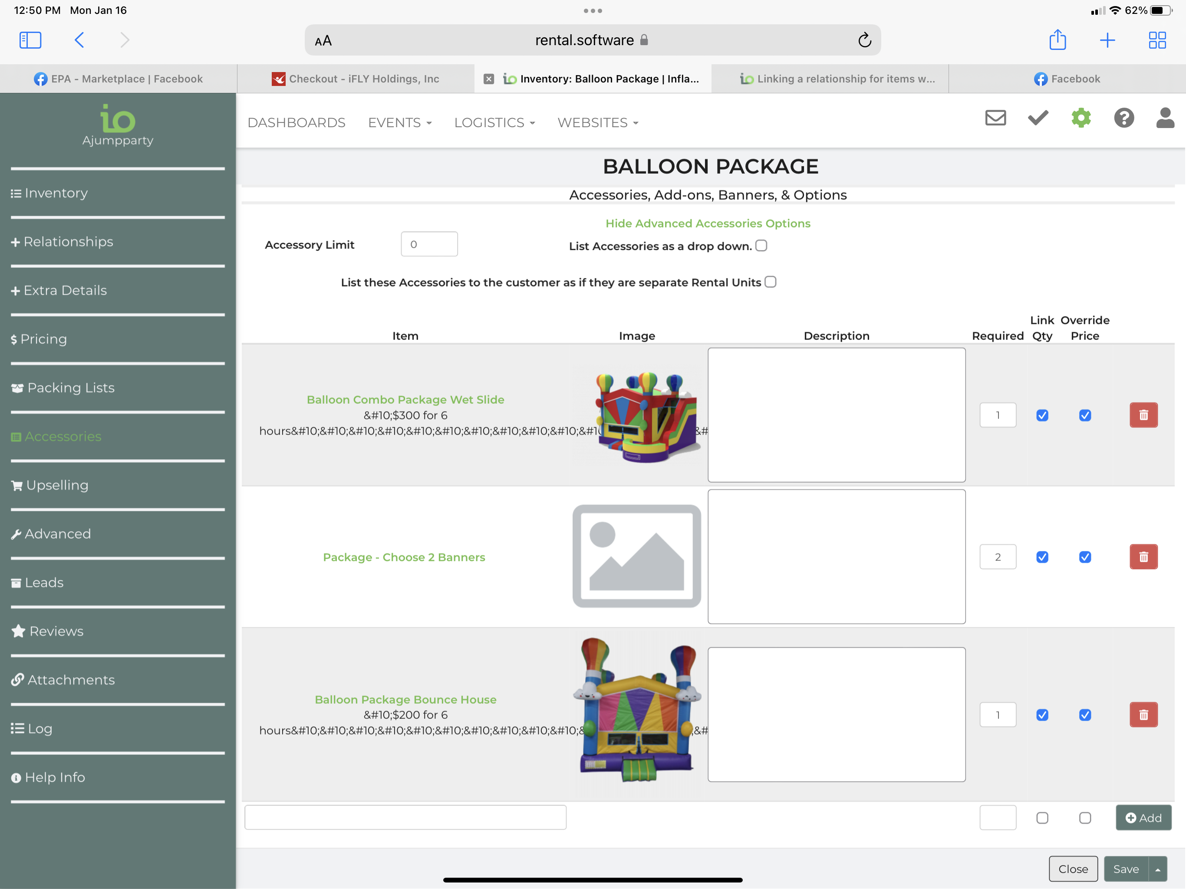This screenshot has width=1186, height=889.
Task: Open Pricing section in sidebar
Action: 43,339
